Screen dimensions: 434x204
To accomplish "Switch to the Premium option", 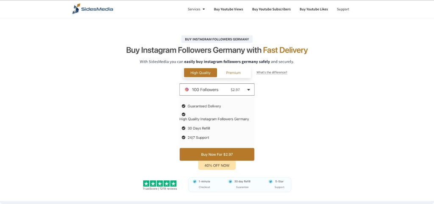I will (233, 73).
